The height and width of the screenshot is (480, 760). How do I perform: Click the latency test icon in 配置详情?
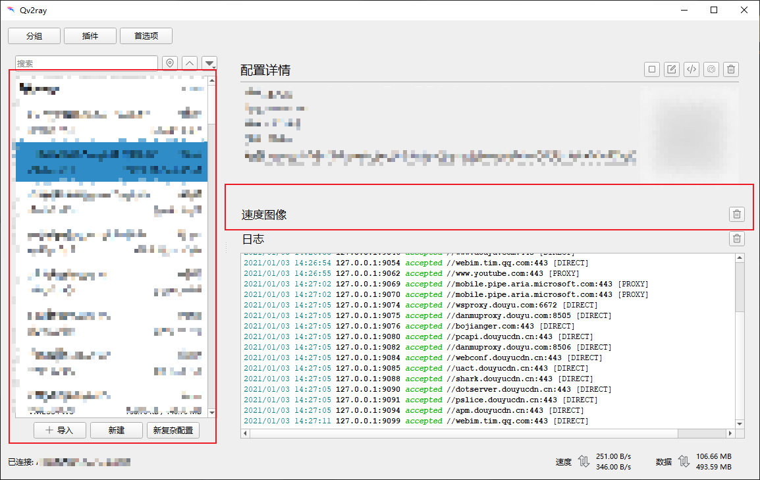[711, 69]
